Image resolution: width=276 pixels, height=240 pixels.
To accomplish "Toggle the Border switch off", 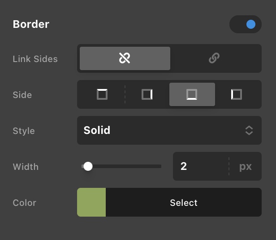I will pos(245,24).
